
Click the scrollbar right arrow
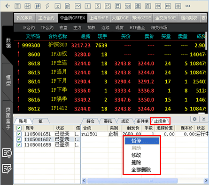point(206,181)
